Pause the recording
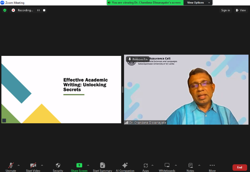250x172 pixels. tap(38, 10)
